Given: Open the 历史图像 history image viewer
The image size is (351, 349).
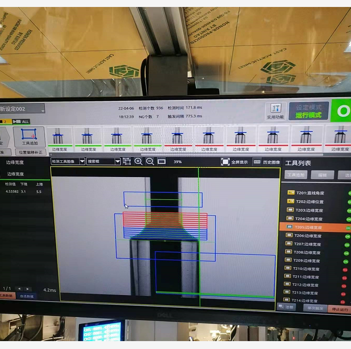Looking at the screenshot, I should (x=257, y=162).
